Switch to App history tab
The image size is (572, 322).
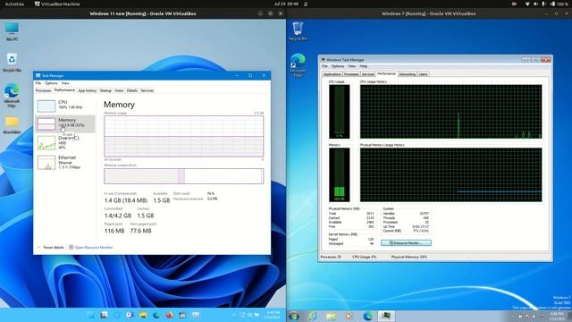pyautogui.click(x=88, y=90)
